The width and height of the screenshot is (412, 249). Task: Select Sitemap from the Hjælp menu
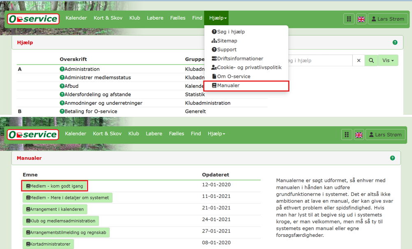tap(225, 40)
